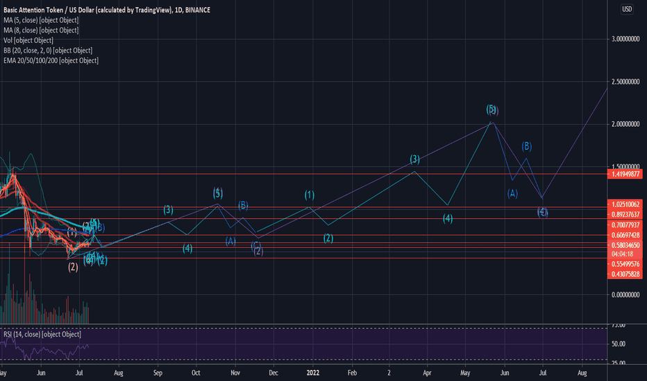The width and height of the screenshot is (647, 381).
Task: Select the wave (A) label near June 2022
Action: click(512, 193)
